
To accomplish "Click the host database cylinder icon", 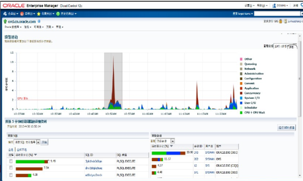I will point(285,21).
